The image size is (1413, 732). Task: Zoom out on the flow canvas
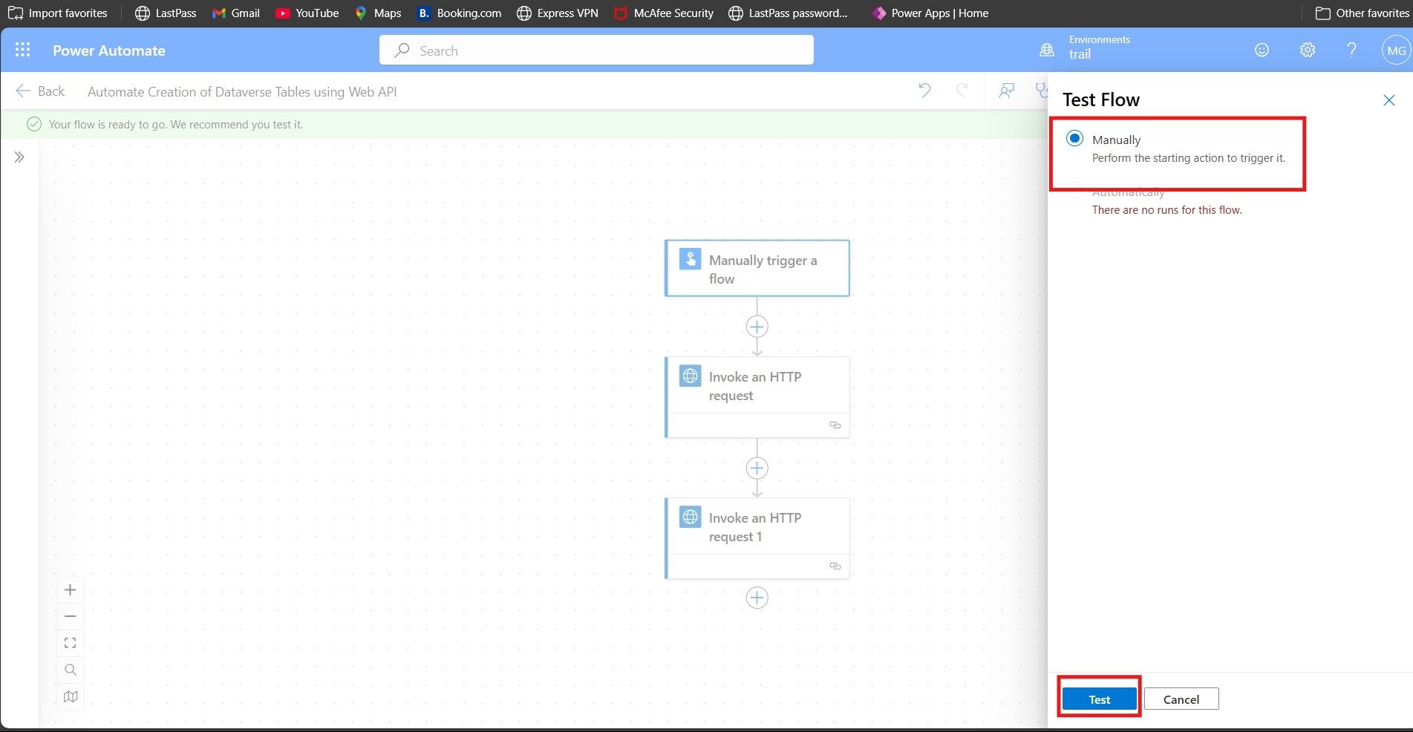(70, 616)
